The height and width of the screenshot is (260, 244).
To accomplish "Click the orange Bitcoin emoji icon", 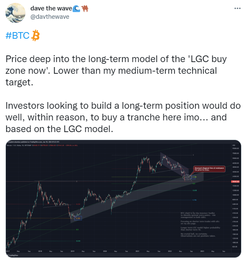I will (x=35, y=35).
